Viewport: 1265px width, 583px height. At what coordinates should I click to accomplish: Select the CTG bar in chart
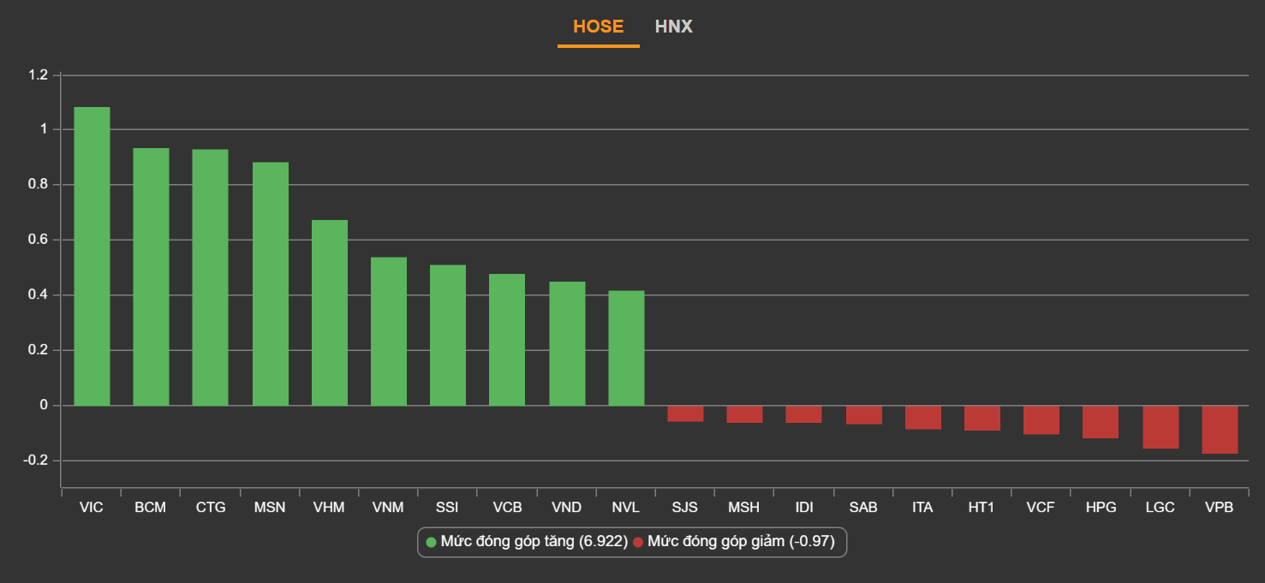tap(210, 277)
